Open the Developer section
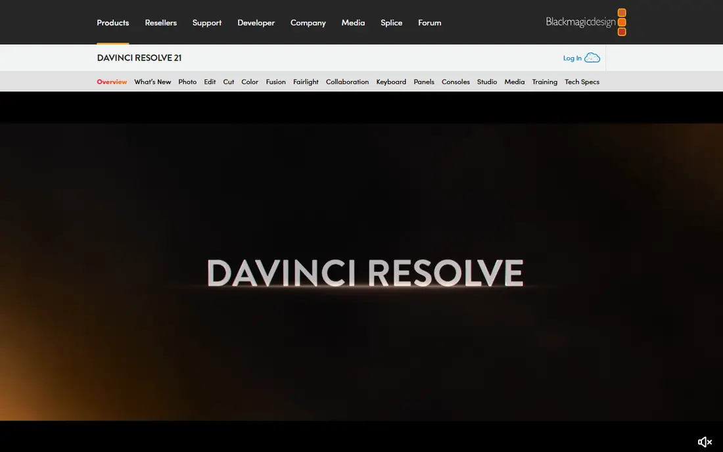723x452 pixels. 256,22
